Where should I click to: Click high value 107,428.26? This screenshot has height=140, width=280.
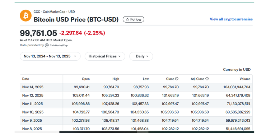(111, 104)
